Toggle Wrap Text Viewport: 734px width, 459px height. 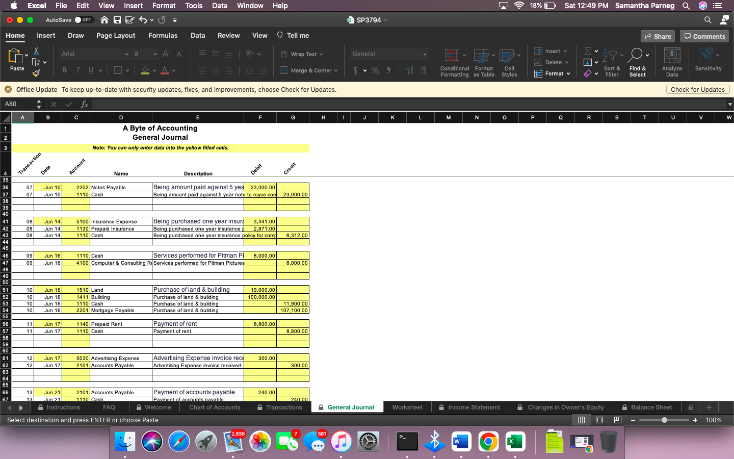tap(302, 54)
